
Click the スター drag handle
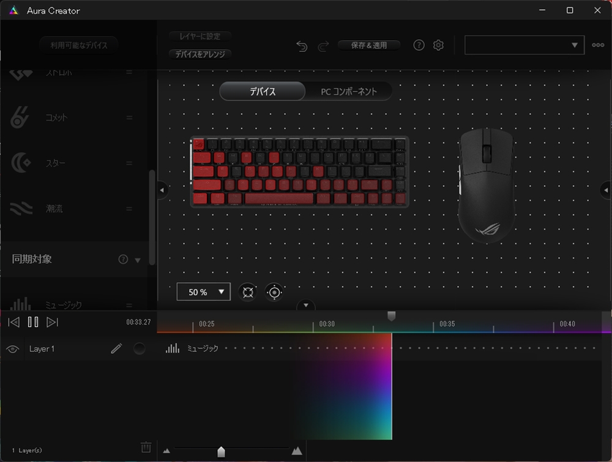(x=129, y=163)
